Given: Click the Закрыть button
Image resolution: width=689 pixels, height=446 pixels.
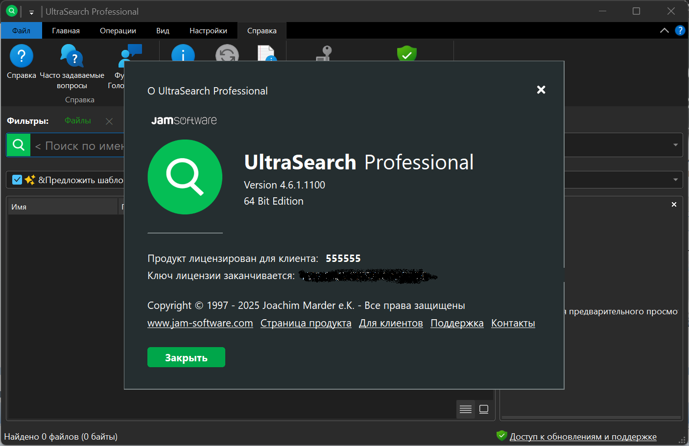Looking at the screenshot, I should [186, 357].
